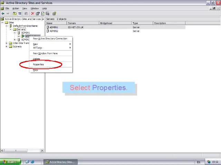Open the All Tasks submenu
Viewport: 221px width, 165px height.
(x=51, y=48)
